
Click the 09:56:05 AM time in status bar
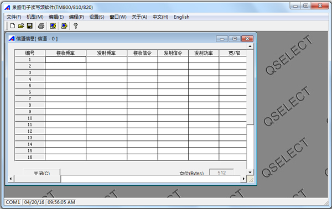pos(61,202)
